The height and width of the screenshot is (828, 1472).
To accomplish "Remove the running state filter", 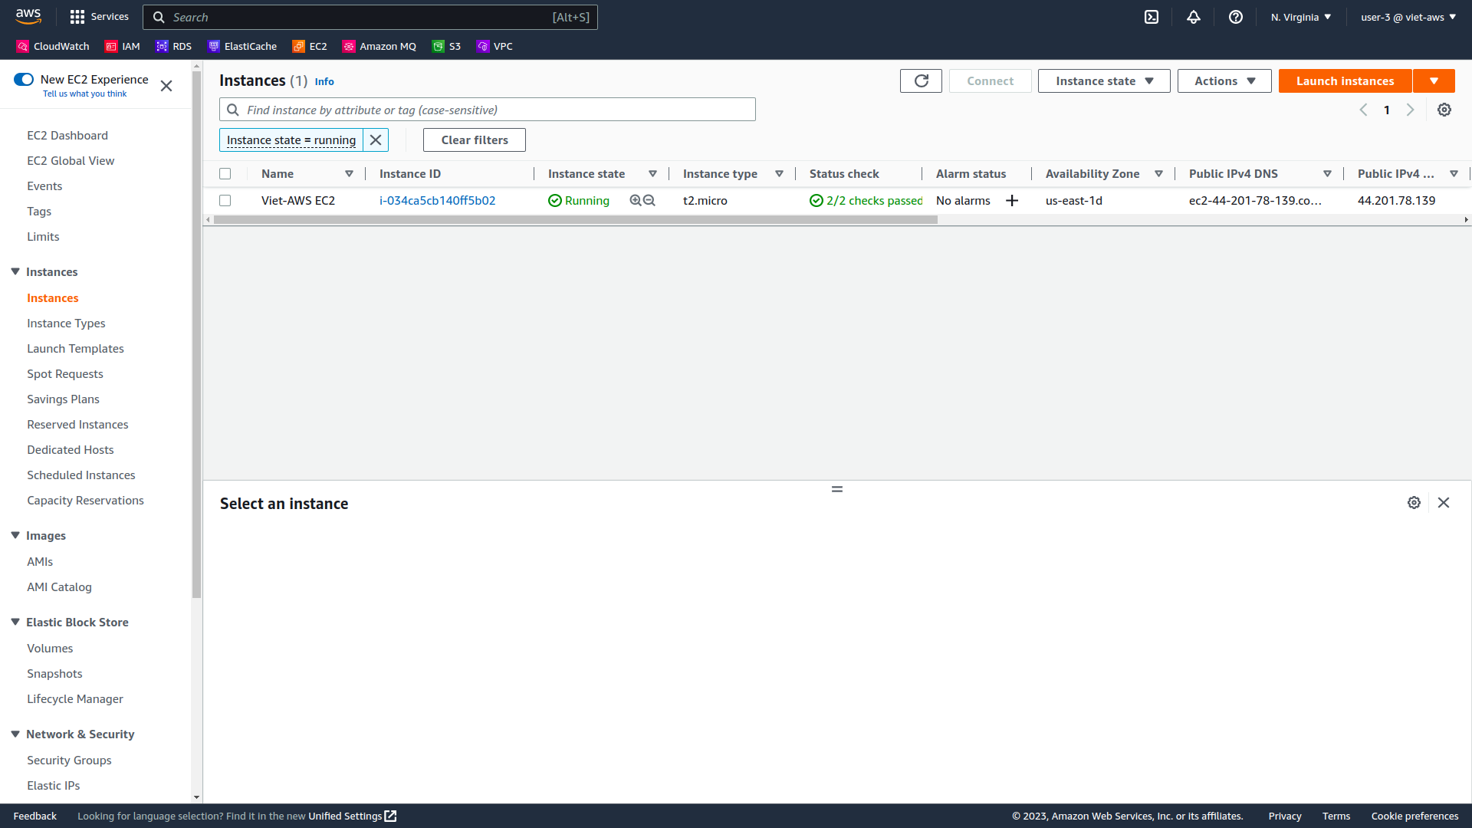I will (376, 140).
